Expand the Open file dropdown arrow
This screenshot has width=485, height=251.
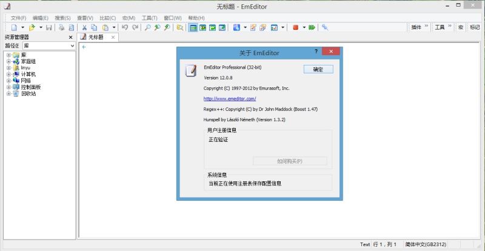(41, 27)
